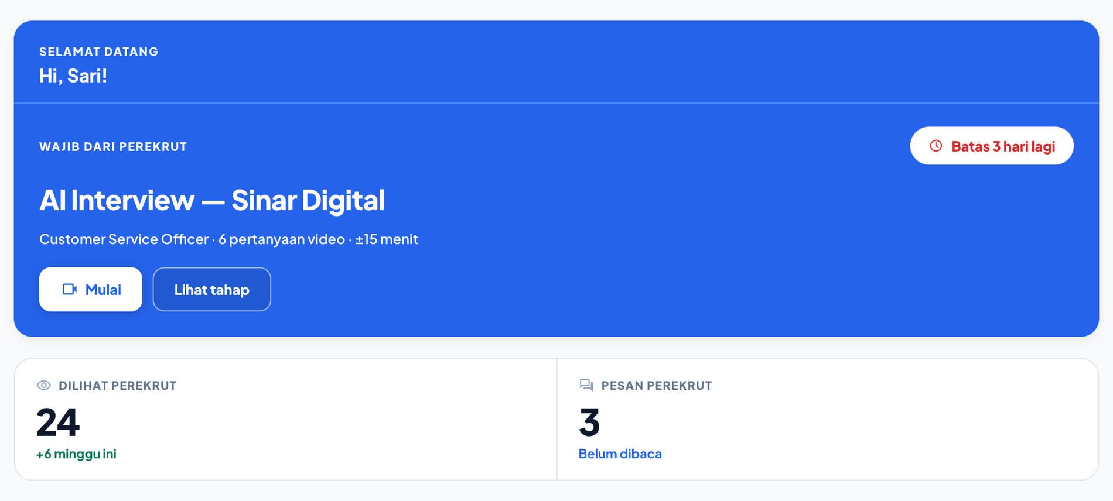The image size is (1113, 501).
Task: Select the '+6 minggu ini' stat text
Action: click(x=76, y=454)
